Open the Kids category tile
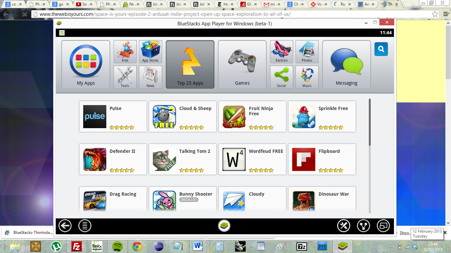Image resolution: width=451 pixels, height=253 pixels. point(125,52)
